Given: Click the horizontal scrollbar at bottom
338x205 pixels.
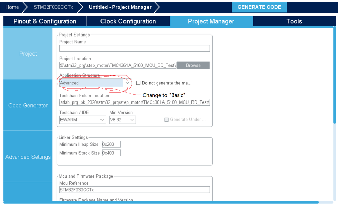Looking at the screenshot, I should [161, 202].
